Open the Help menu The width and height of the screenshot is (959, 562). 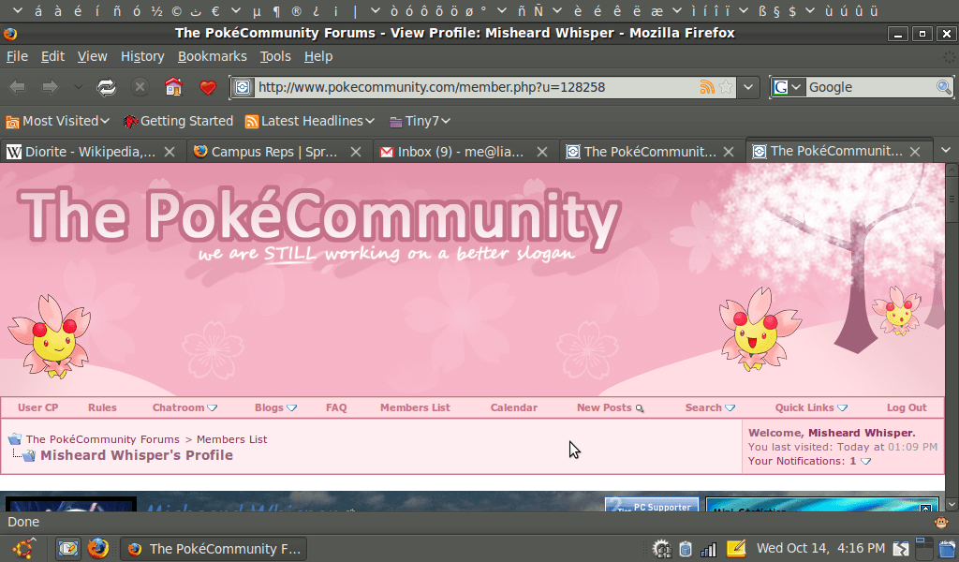318,56
